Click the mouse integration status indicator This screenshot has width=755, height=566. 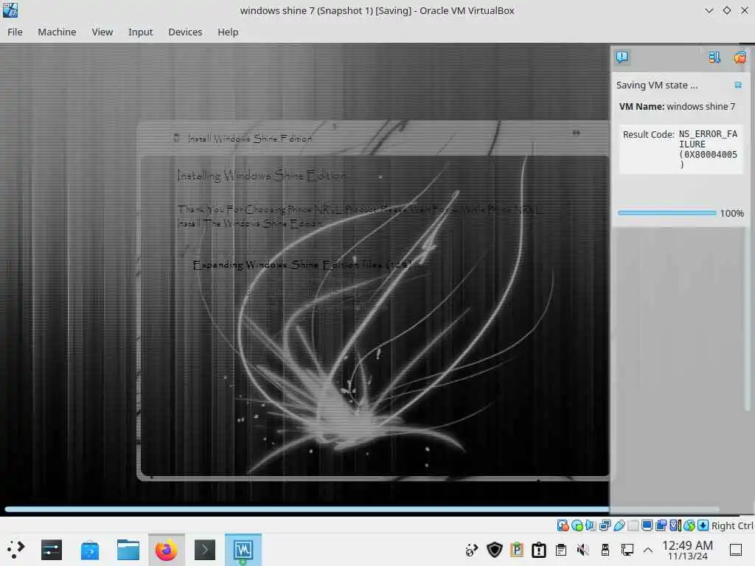coord(689,525)
